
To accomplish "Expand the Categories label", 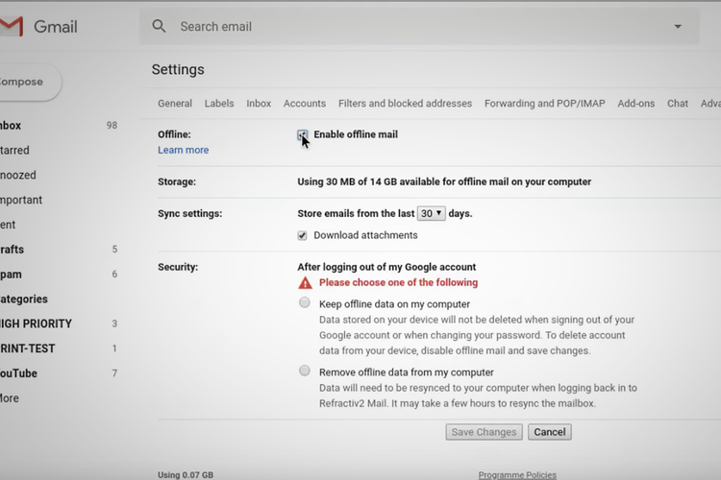I will coord(24,299).
